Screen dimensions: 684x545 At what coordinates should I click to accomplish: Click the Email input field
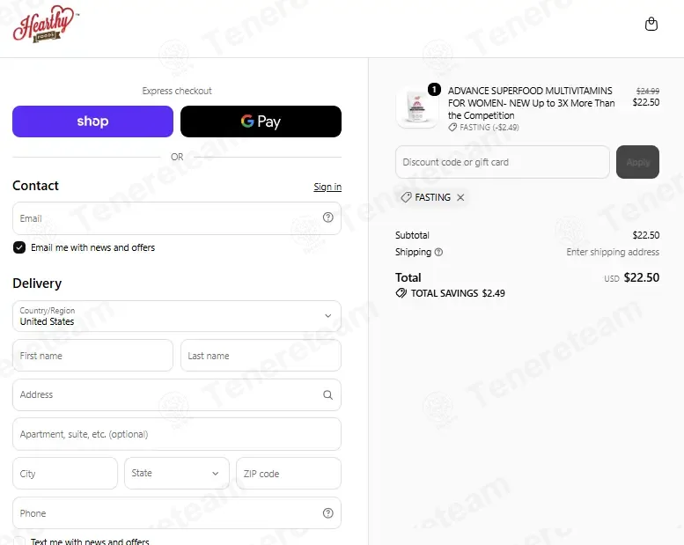(177, 218)
